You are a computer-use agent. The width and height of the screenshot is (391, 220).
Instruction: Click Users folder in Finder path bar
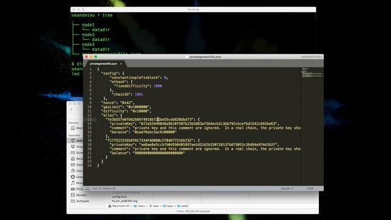[139, 206]
